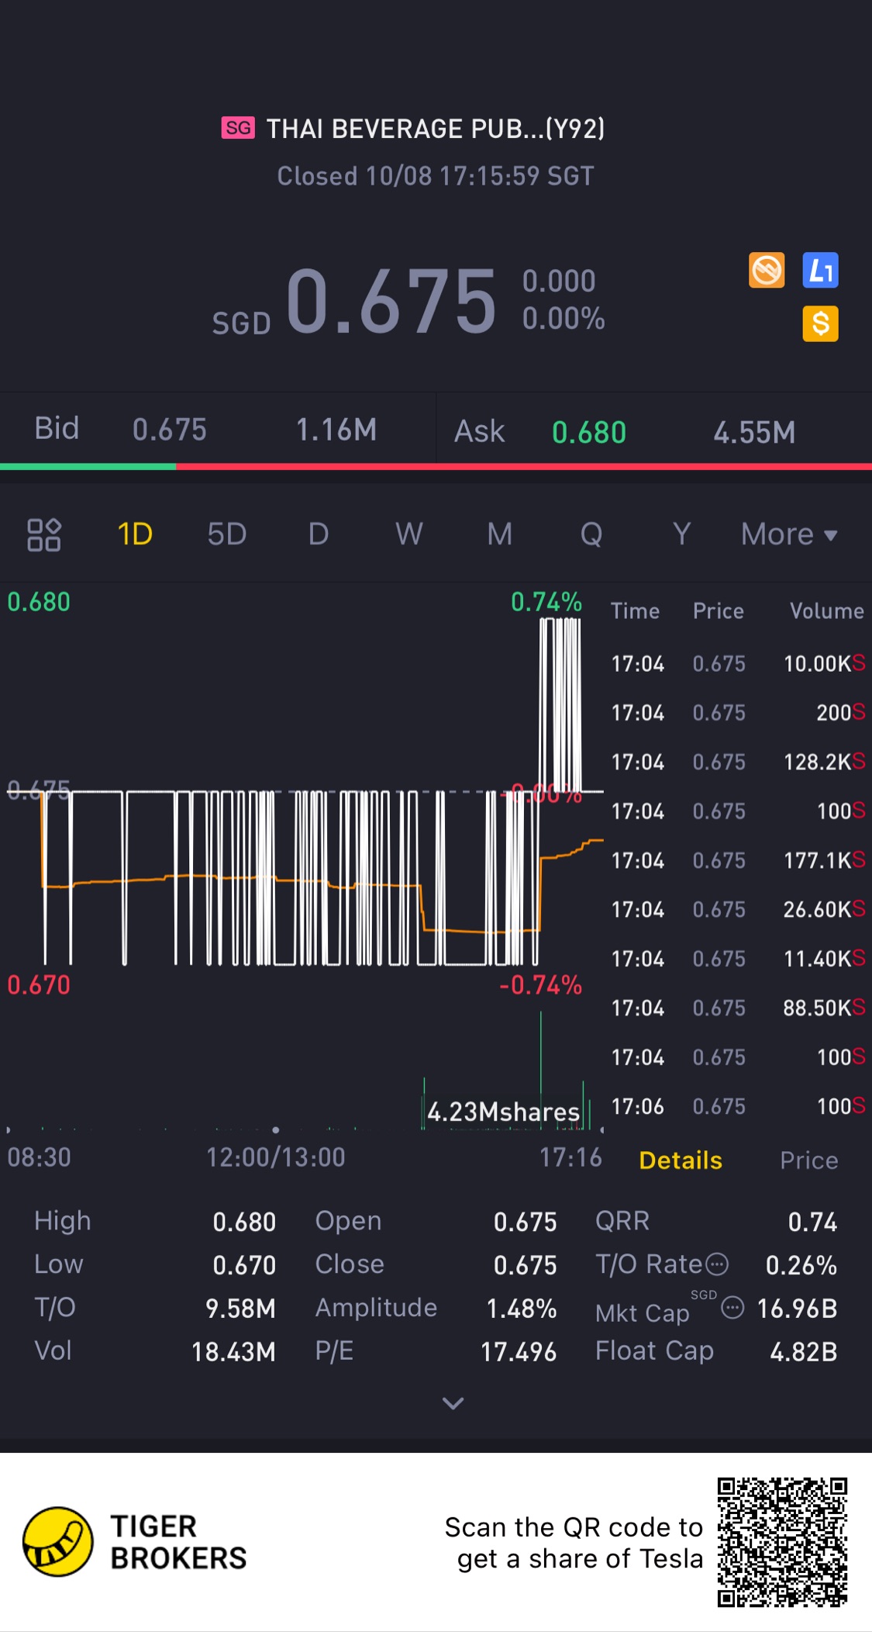Image resolution: width=872 pixels, height=1632 pixels.
Task: Tap the 88.50K trade row
Action: point(738,1008)
